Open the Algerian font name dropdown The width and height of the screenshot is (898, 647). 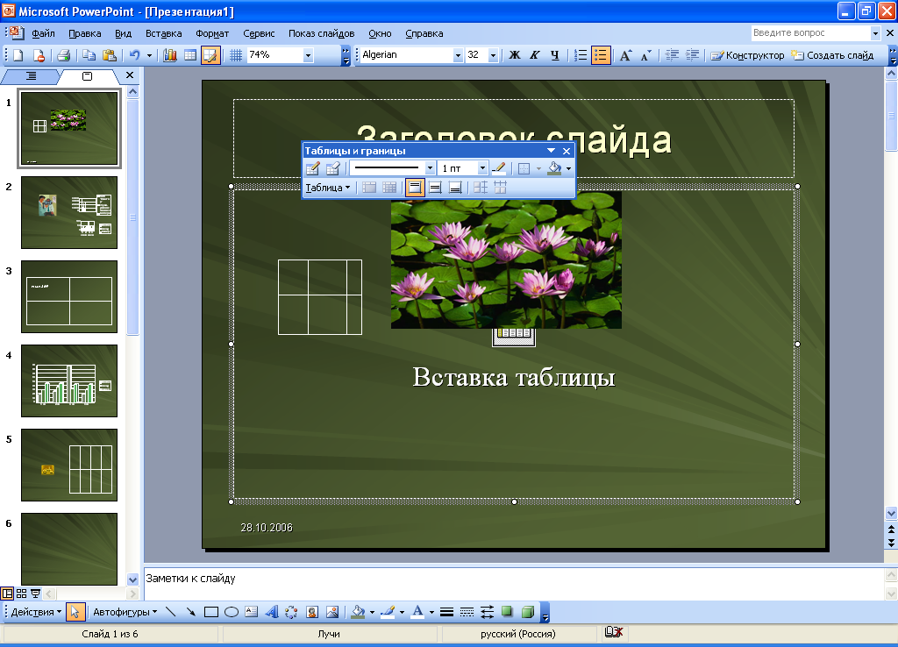(458, 55)
